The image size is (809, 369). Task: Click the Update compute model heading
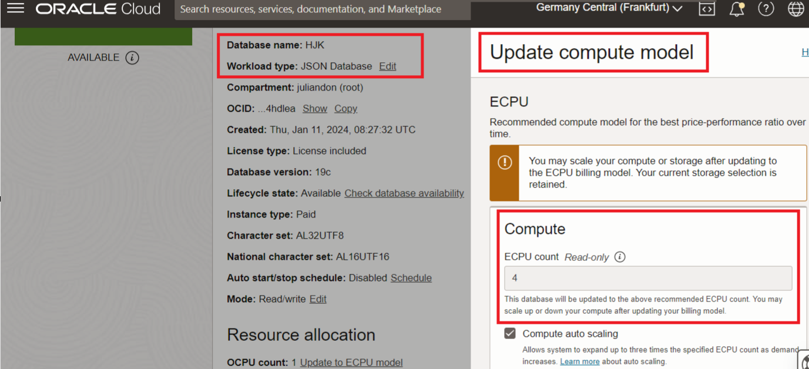[x=592, y=52]
